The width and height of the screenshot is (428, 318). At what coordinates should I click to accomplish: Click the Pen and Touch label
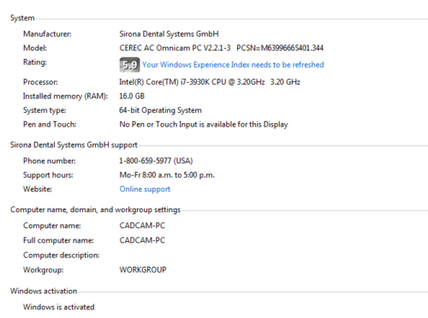[x=50, y=125]
